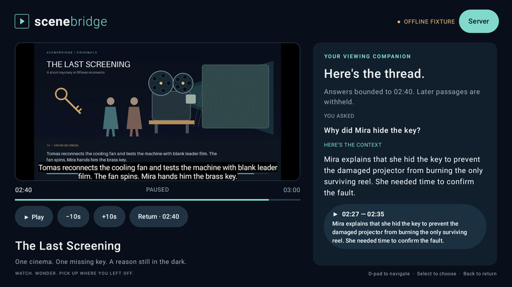The image size is (512, 287).
Task: Click Return · 02:40 button
Action: click(158, 217)
